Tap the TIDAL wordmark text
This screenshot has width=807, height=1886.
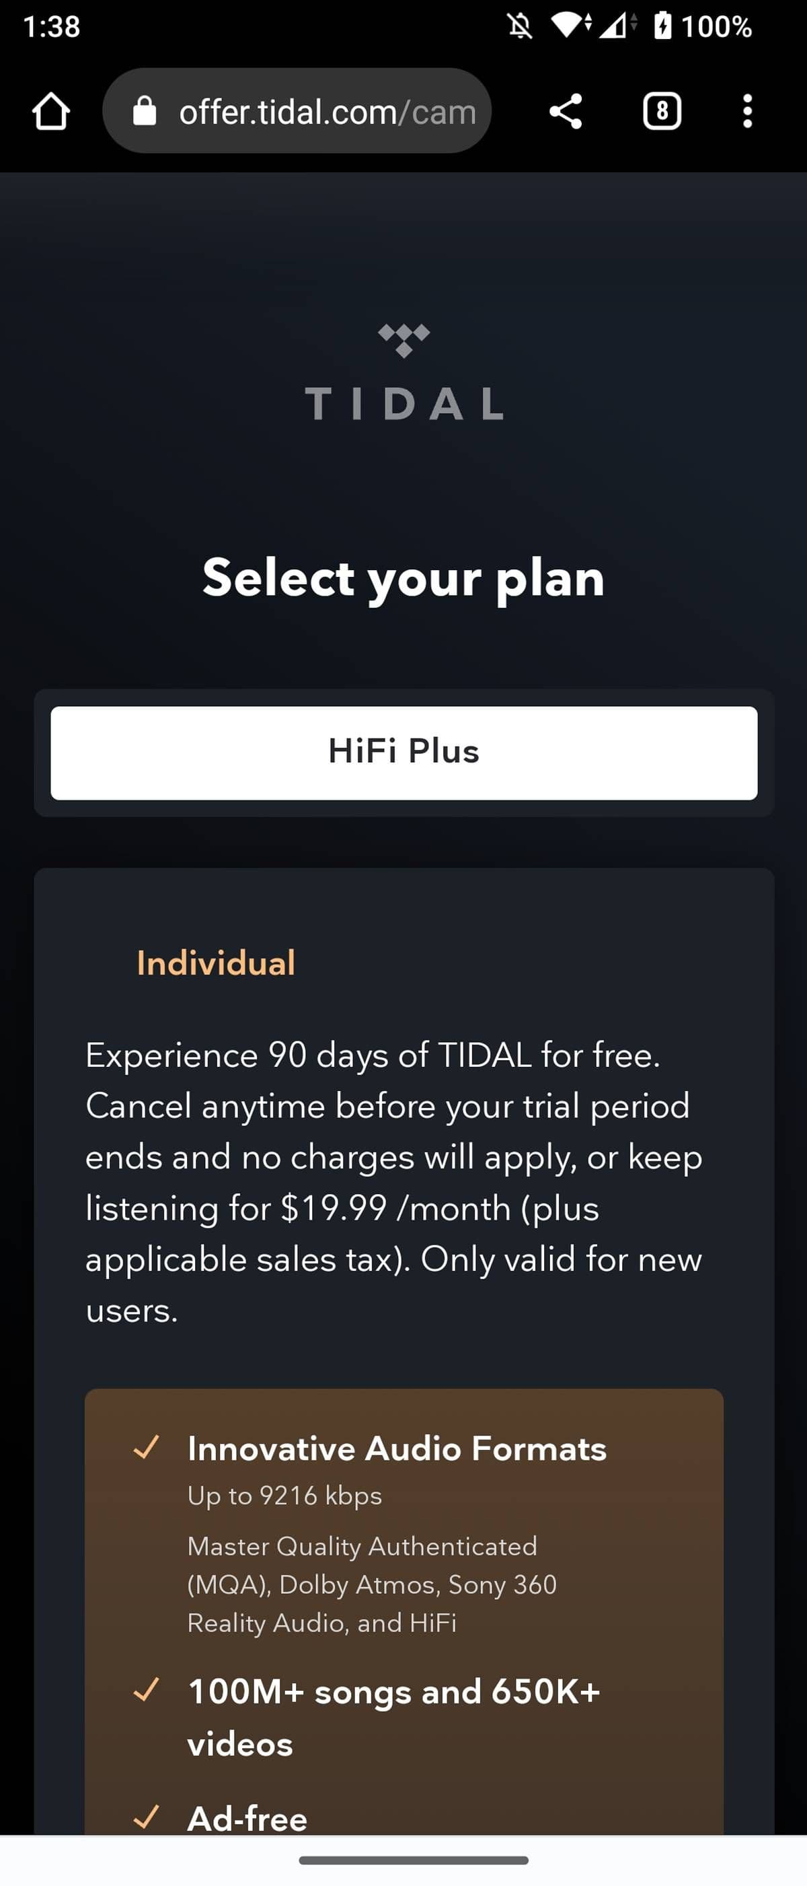[x=403, y=403]
